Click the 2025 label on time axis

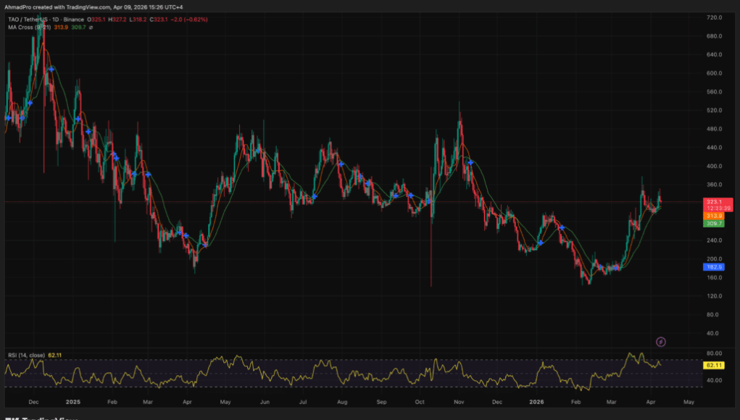click(x=71, y=400)
